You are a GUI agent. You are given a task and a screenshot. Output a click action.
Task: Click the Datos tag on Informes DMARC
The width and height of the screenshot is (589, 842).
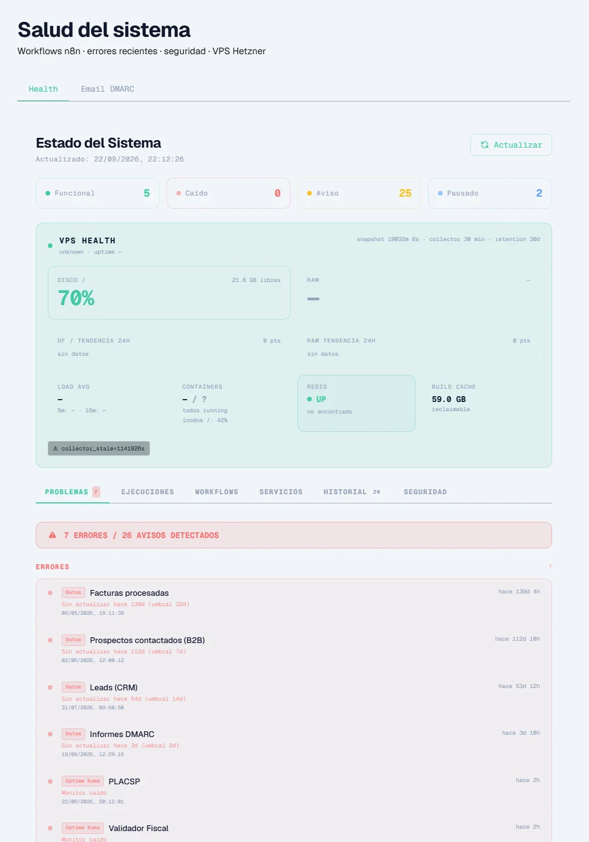[x=73, y=734]
